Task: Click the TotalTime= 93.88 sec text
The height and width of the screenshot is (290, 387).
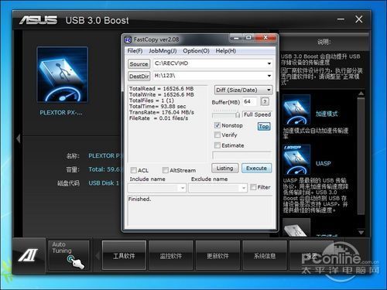Action: [157, 107]
